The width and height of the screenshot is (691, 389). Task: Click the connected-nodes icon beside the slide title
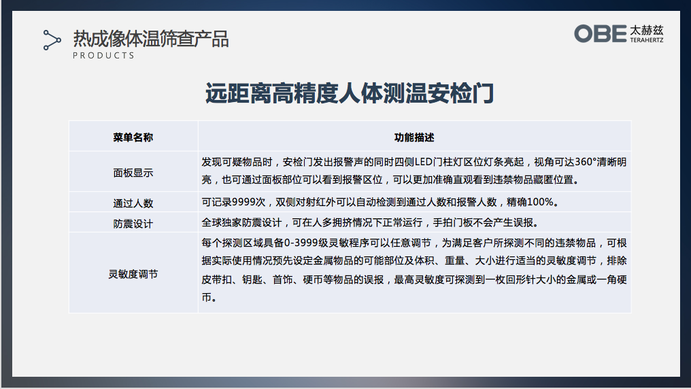tap(52, 40)
